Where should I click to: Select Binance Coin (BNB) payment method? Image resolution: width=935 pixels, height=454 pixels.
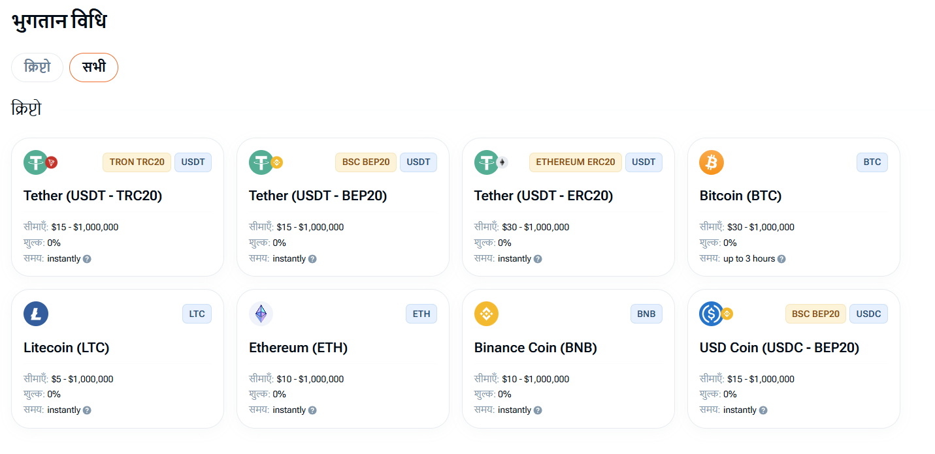coord(568,359)
